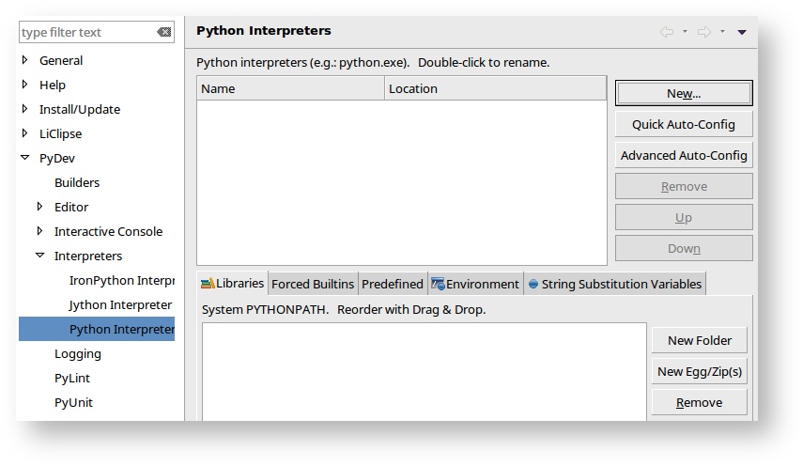The width and height of the screenshot is (803, 466).
Task: Collapse the PyDev tree node
Action: coord(25,158)
